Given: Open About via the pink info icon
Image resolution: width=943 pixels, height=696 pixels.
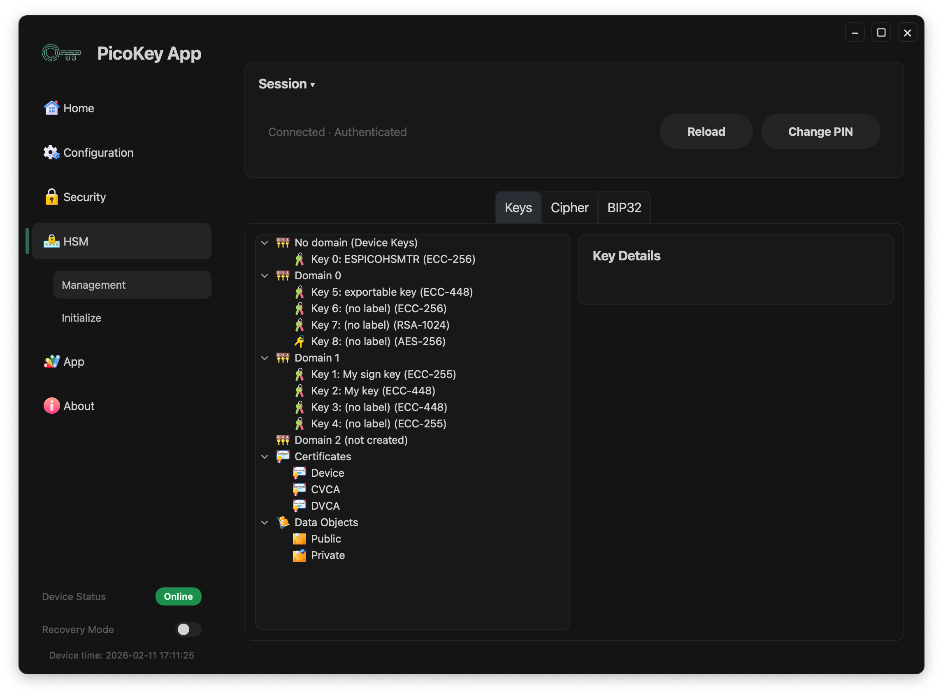Looking at the screenshot, I should pos(51,406).
